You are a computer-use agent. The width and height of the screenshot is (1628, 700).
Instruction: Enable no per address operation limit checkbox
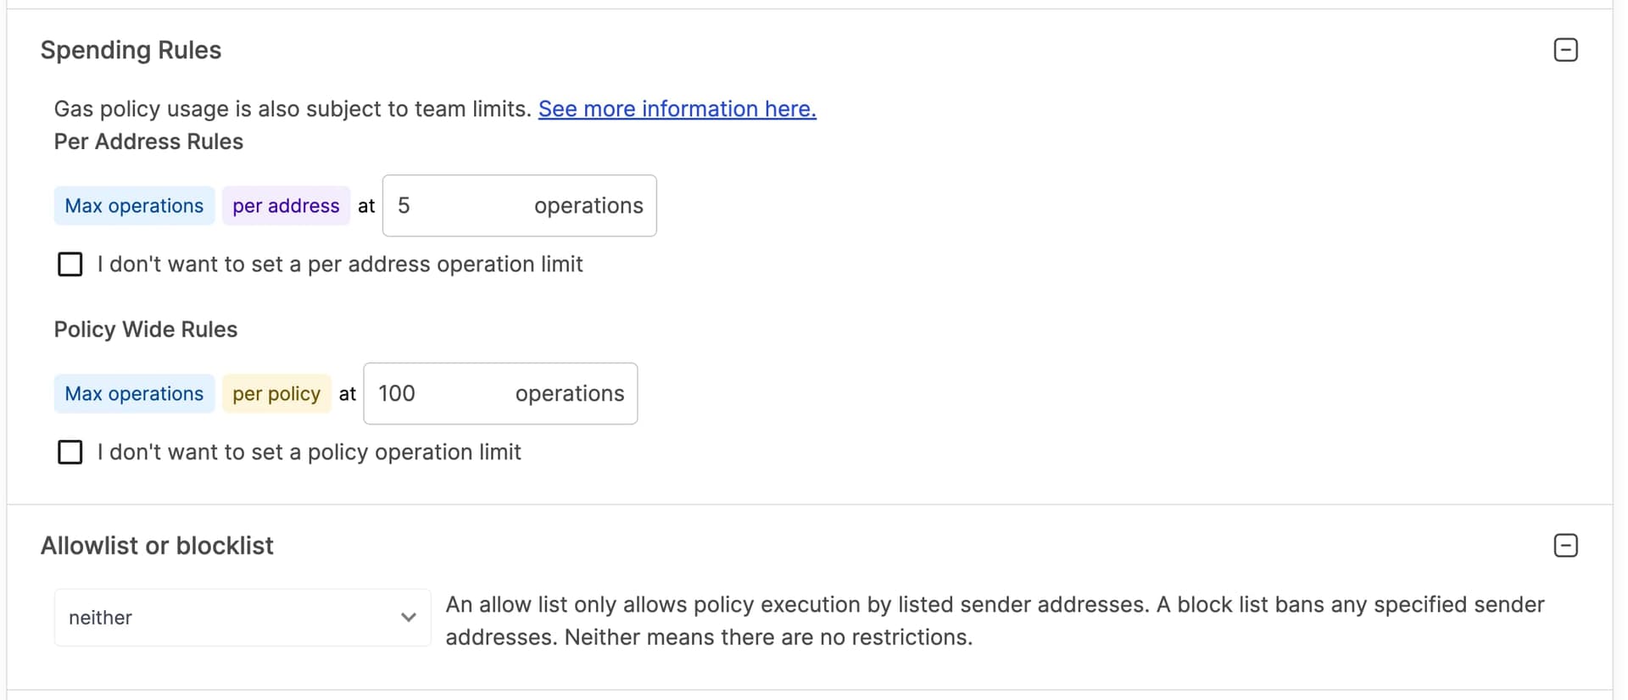pos(70,264)
